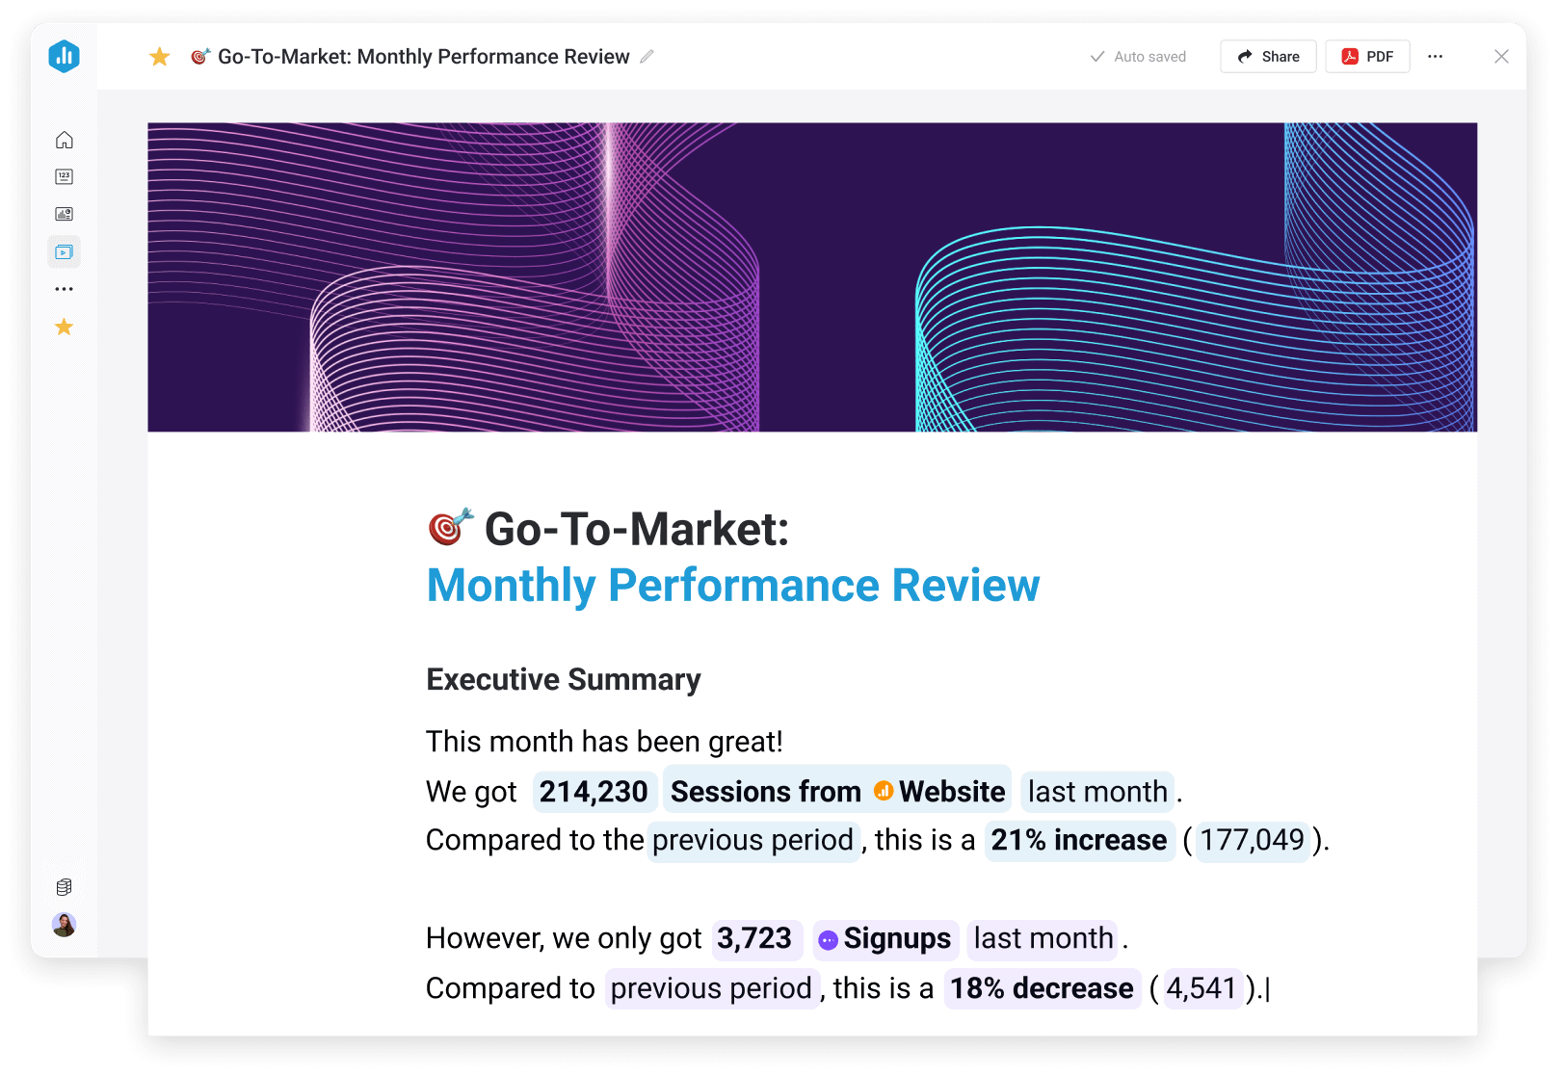Viewport: 1558px width, 1075px height.
Task: Open more options via the top-right ellipsis
Action: (x=1436, y=56)
